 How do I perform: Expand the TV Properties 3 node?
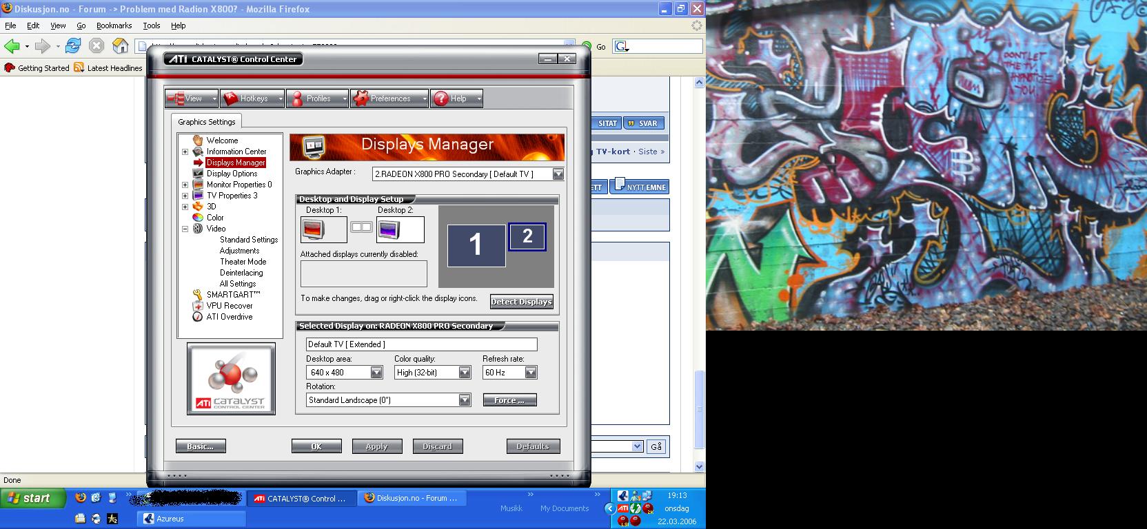tap(185, 196)
